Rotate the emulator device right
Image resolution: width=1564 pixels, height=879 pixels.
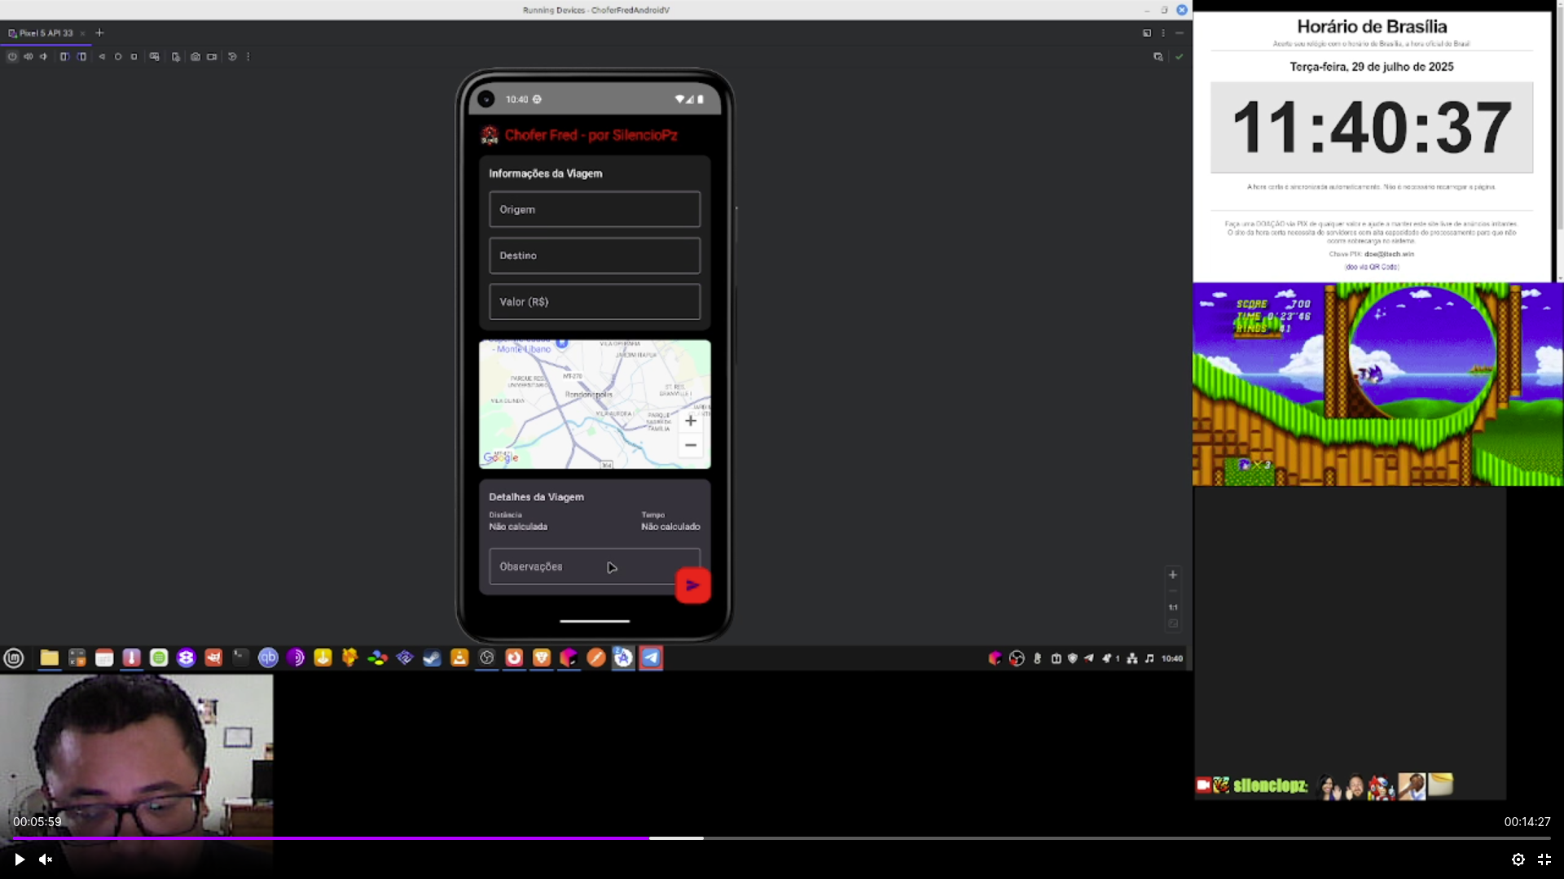81,57
